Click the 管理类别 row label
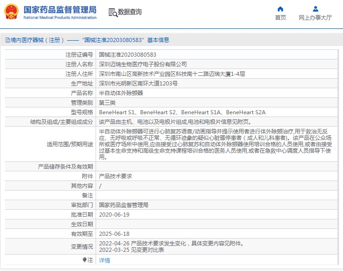Viewport: 343px width, 271px height. [82, 103]
